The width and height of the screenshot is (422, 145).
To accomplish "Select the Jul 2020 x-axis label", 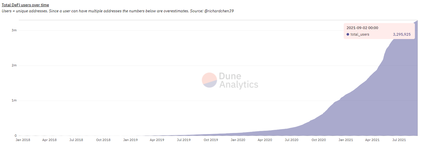I will click(292, 140).
